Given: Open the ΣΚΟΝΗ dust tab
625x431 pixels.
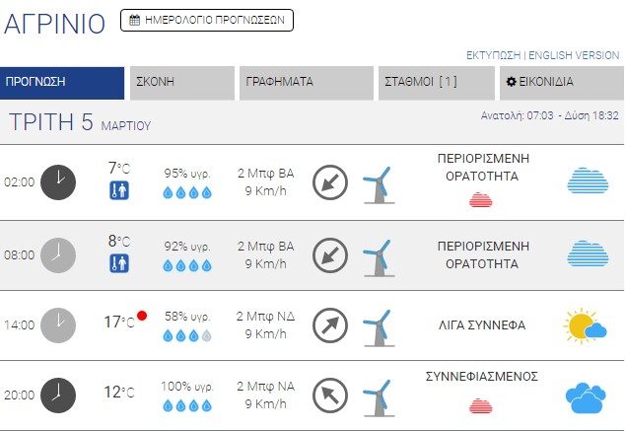Looking at the screenshot, I should 182,83.
